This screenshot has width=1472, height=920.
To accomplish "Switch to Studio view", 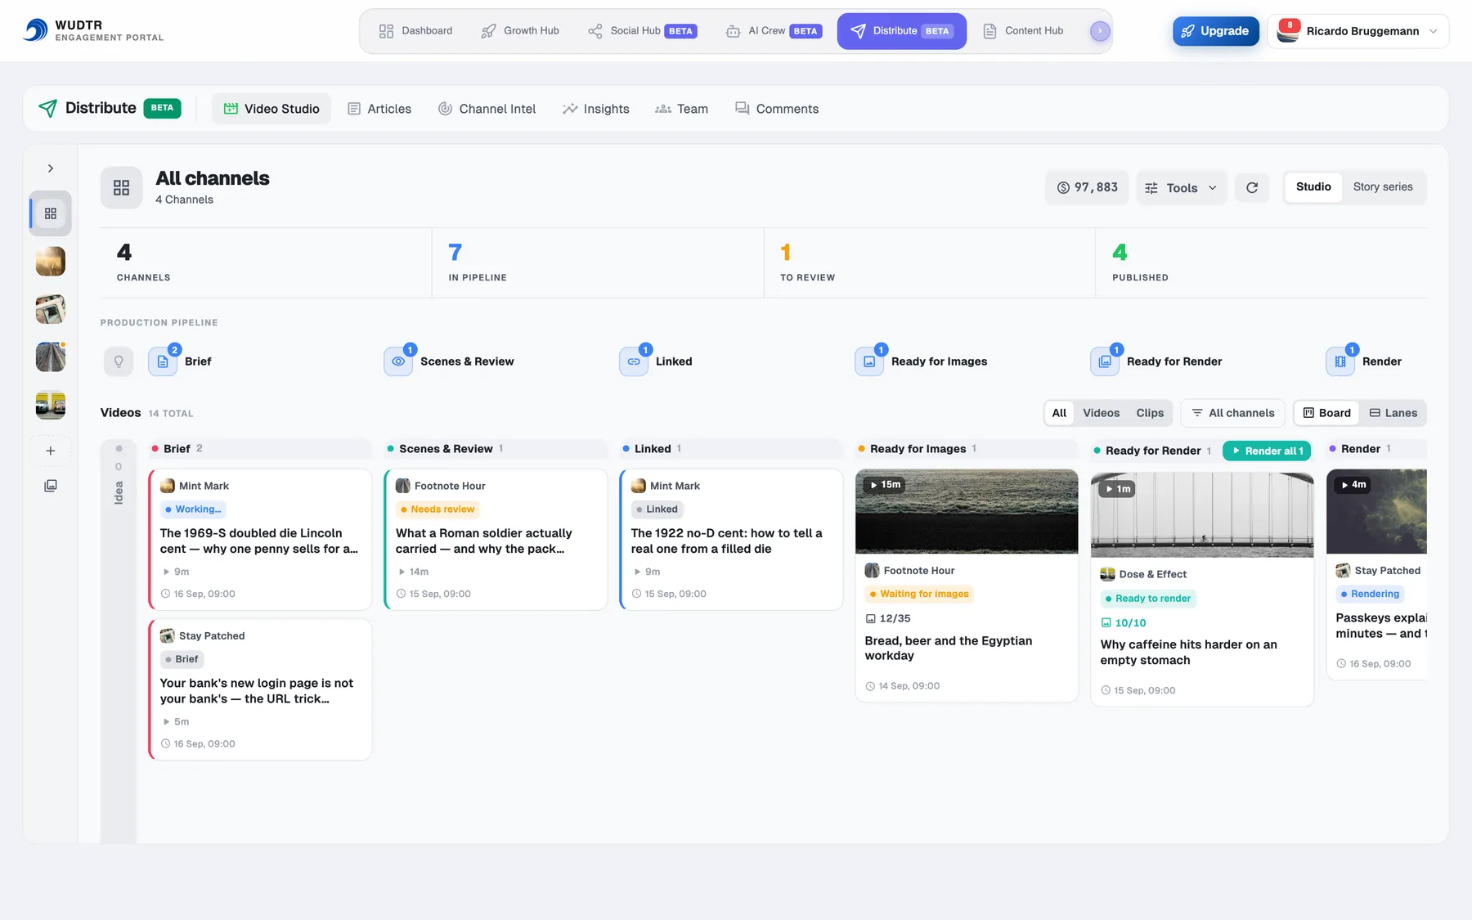I will [x=1313, y=186].
